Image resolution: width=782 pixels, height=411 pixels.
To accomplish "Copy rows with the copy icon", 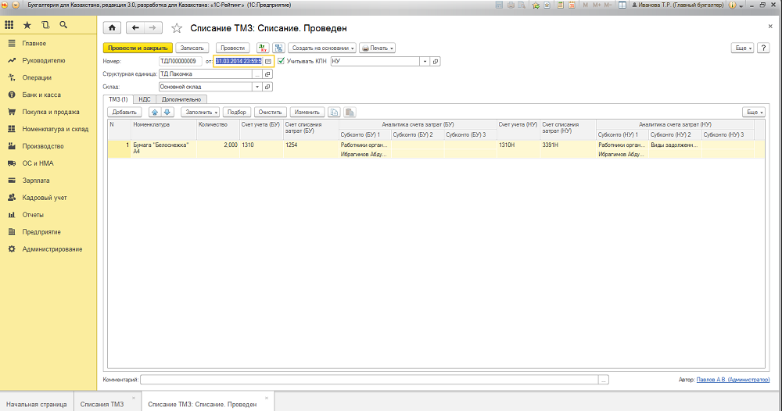I will (x=334, y=112).
